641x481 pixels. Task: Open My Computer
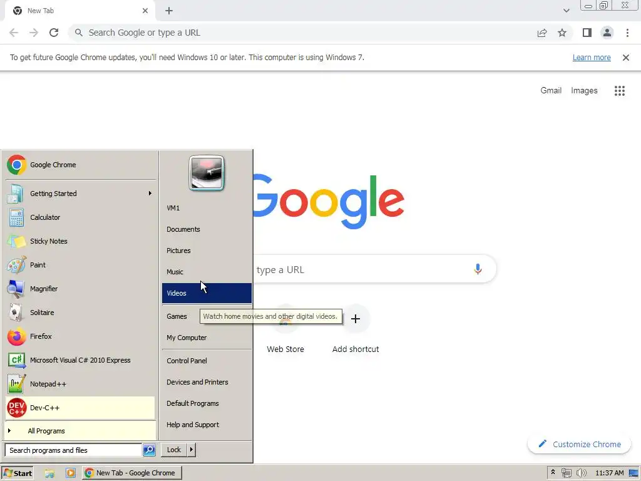[207, 338]
